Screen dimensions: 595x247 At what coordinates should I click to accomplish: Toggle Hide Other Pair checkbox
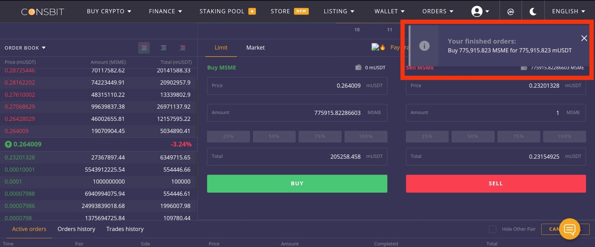click(x=492, y=229)
